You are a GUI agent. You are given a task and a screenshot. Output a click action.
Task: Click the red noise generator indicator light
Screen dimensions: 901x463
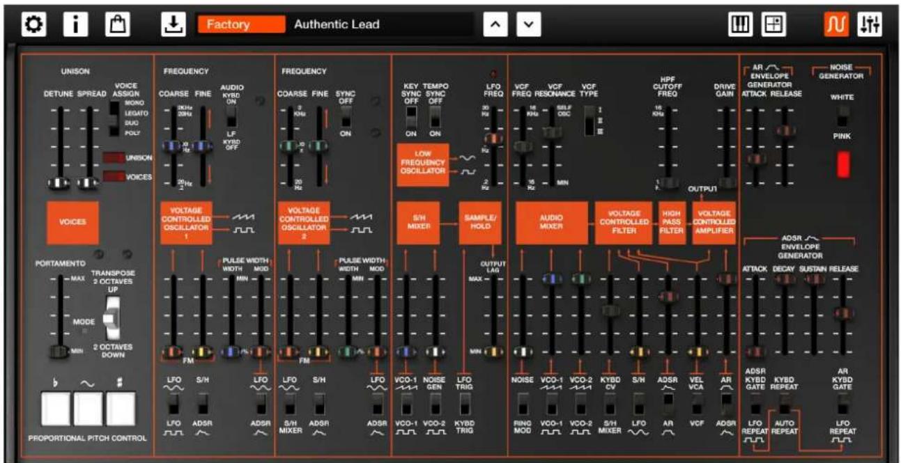click(843, 164)
